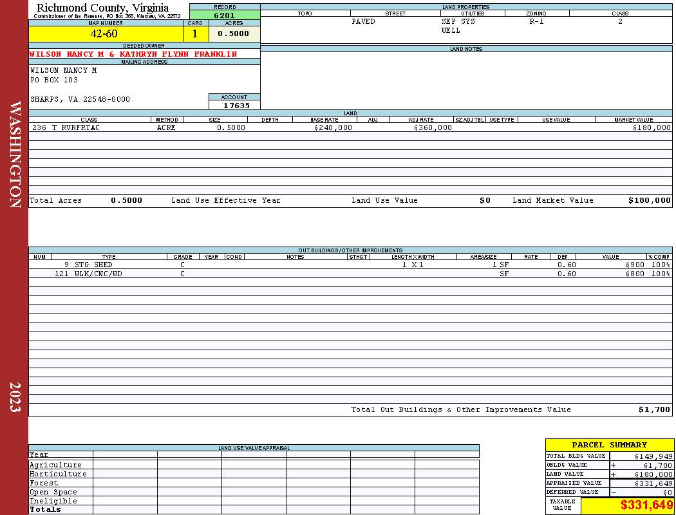Select the adjusted rate $360,000
Image resolution: width=676 pixels, height=515 pixels.
[433, 127]
